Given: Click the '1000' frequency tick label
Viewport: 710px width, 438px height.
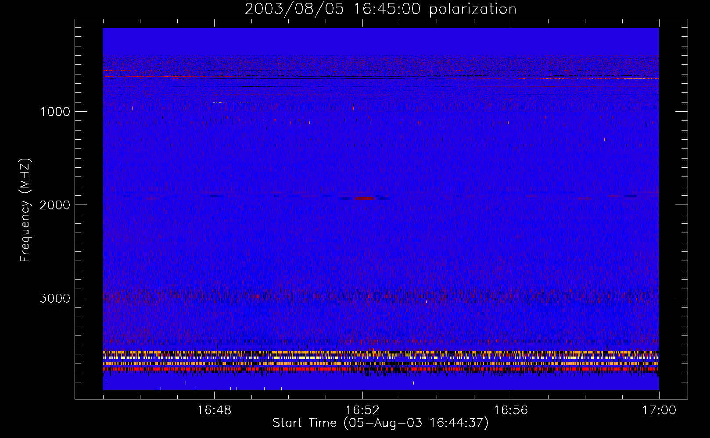Looking at the screenshot, I should click(55, 112).
